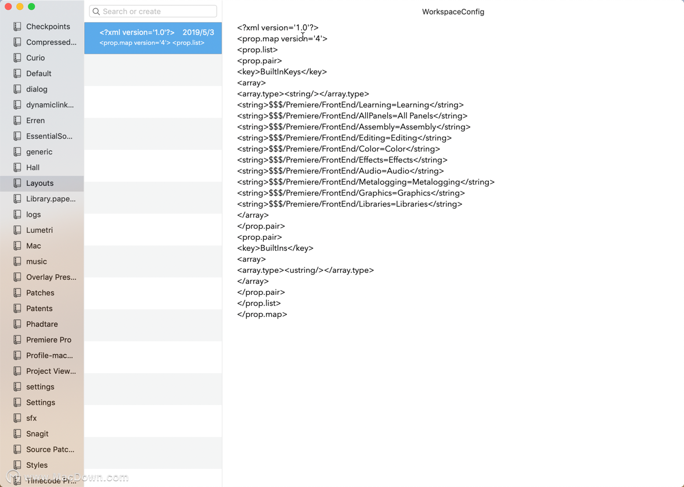Open the Phadtare notebook
Viewport: 684px width, 487px height.
click(x=42, y=324)
